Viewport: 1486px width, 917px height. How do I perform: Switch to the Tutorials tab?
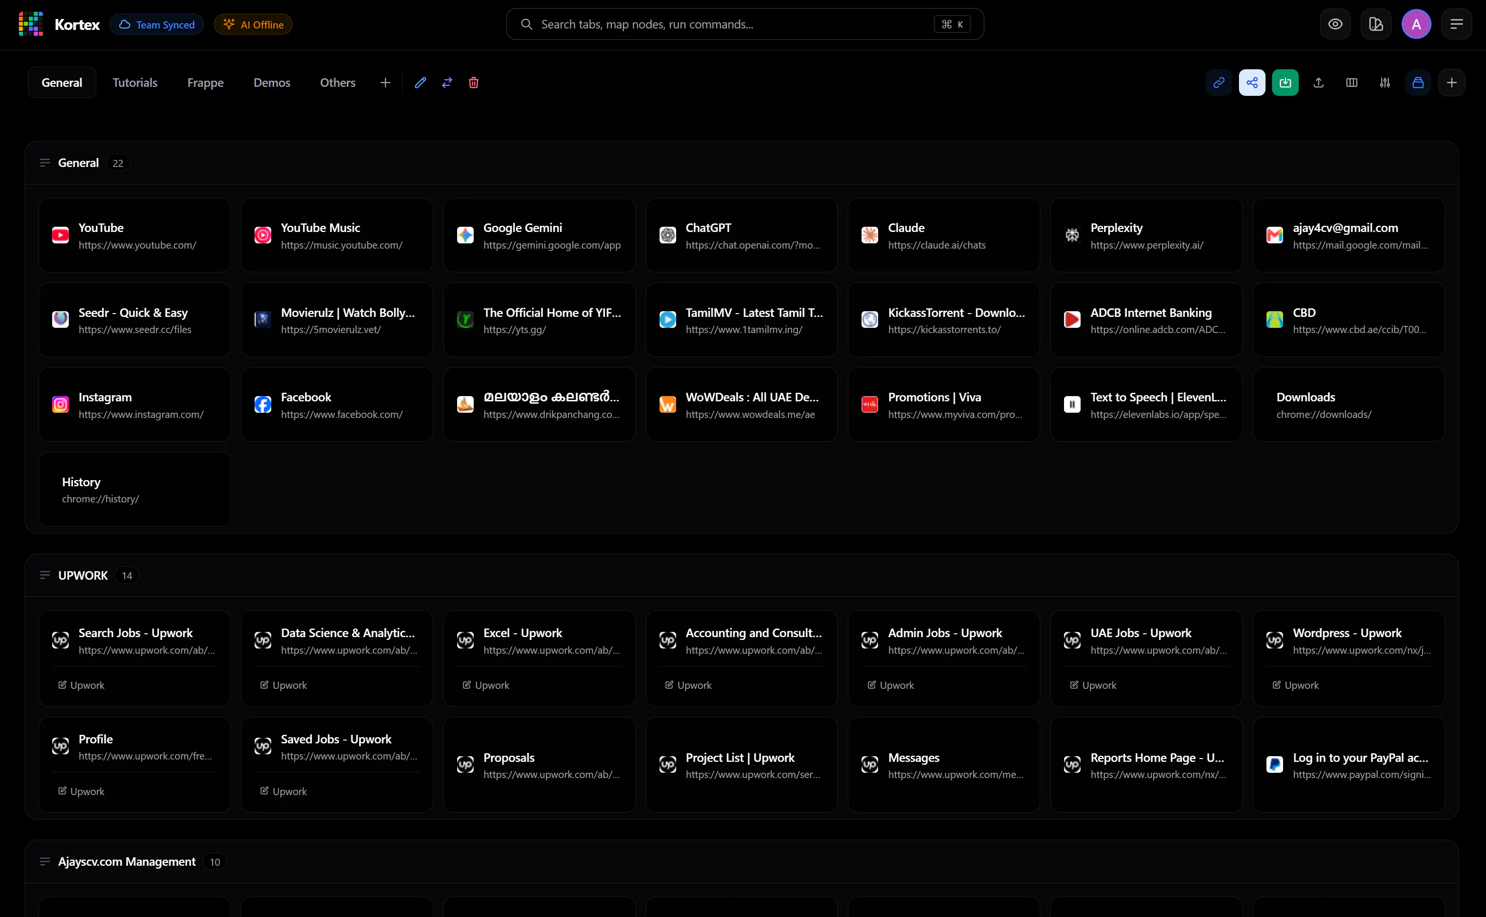click(x=135, y=83)
